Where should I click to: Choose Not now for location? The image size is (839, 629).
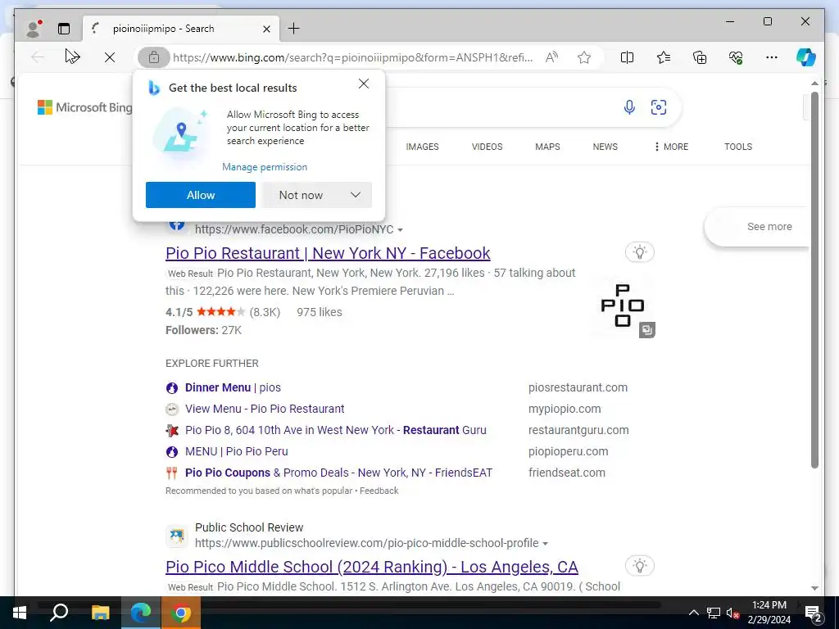coord(301,195)
